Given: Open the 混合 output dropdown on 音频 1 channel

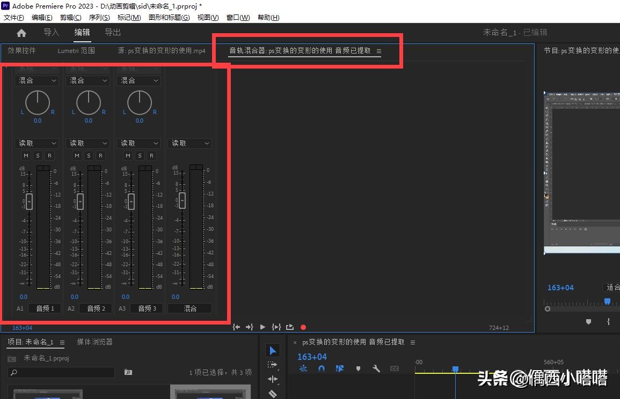Looking at the screenshot, I should click(37, 80).
